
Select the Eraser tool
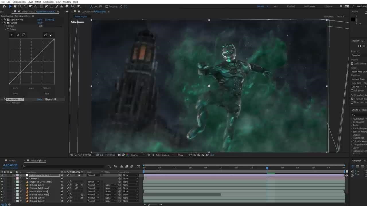[67, 6]
